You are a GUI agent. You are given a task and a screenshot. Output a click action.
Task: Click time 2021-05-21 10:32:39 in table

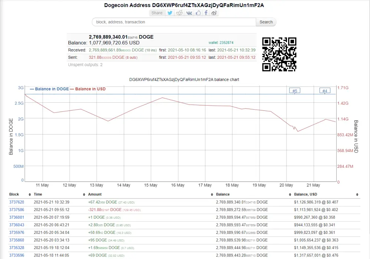(x=52, y=202)
